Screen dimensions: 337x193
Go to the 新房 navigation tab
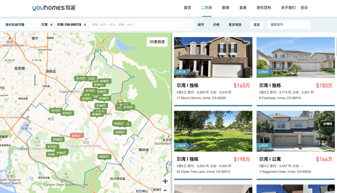pos(225,8)
